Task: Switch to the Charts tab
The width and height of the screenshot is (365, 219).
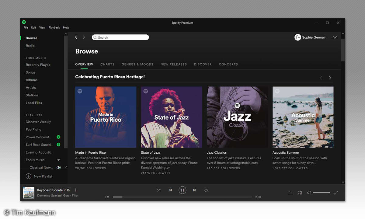Action: coord(107,64)
